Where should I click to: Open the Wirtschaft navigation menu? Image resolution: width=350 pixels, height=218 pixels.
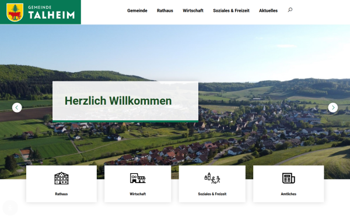(x=193, y=10)
